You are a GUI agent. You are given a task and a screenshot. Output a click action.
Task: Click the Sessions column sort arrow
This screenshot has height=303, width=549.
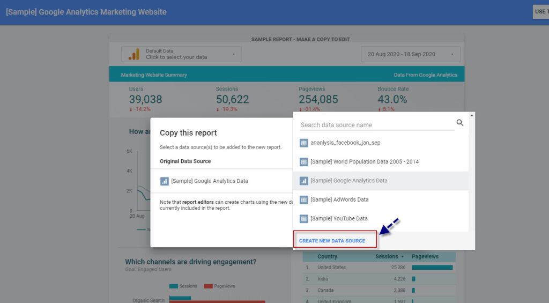tap(402, 257)
